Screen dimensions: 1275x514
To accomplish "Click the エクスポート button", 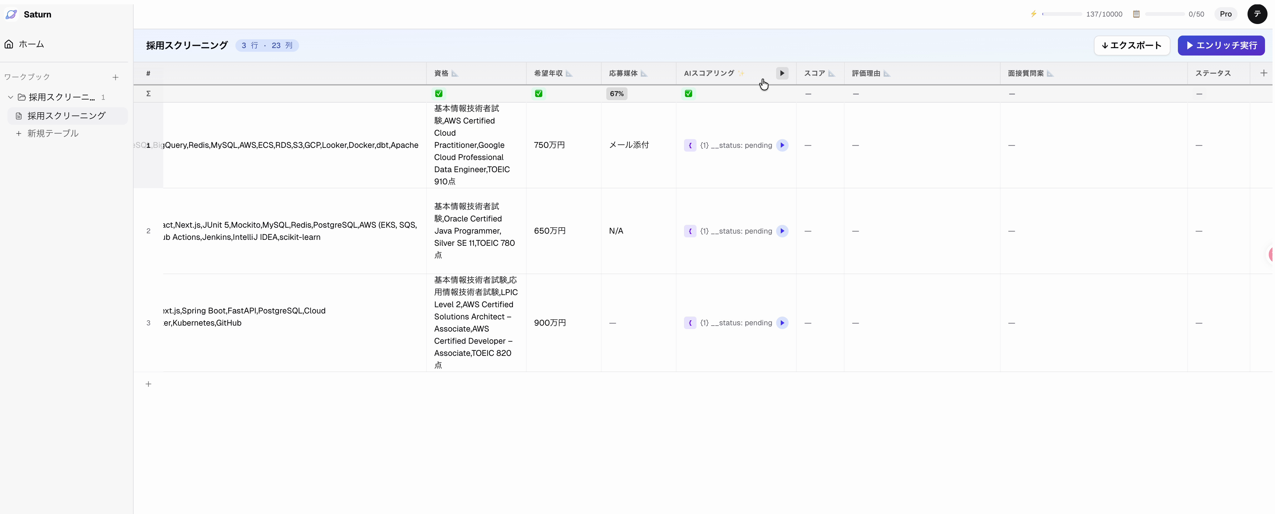I will coord(1131,46).
